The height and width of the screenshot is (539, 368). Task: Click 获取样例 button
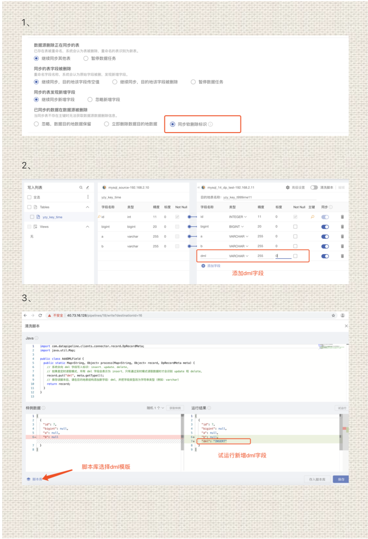pos(175,408)
